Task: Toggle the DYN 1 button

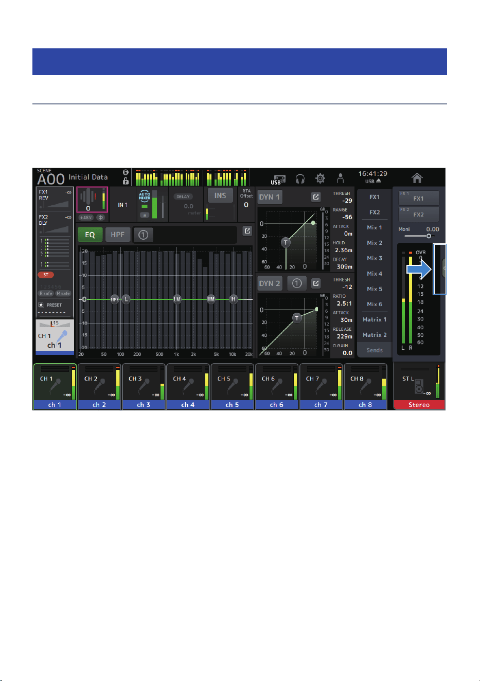Action: coord(270,197)
